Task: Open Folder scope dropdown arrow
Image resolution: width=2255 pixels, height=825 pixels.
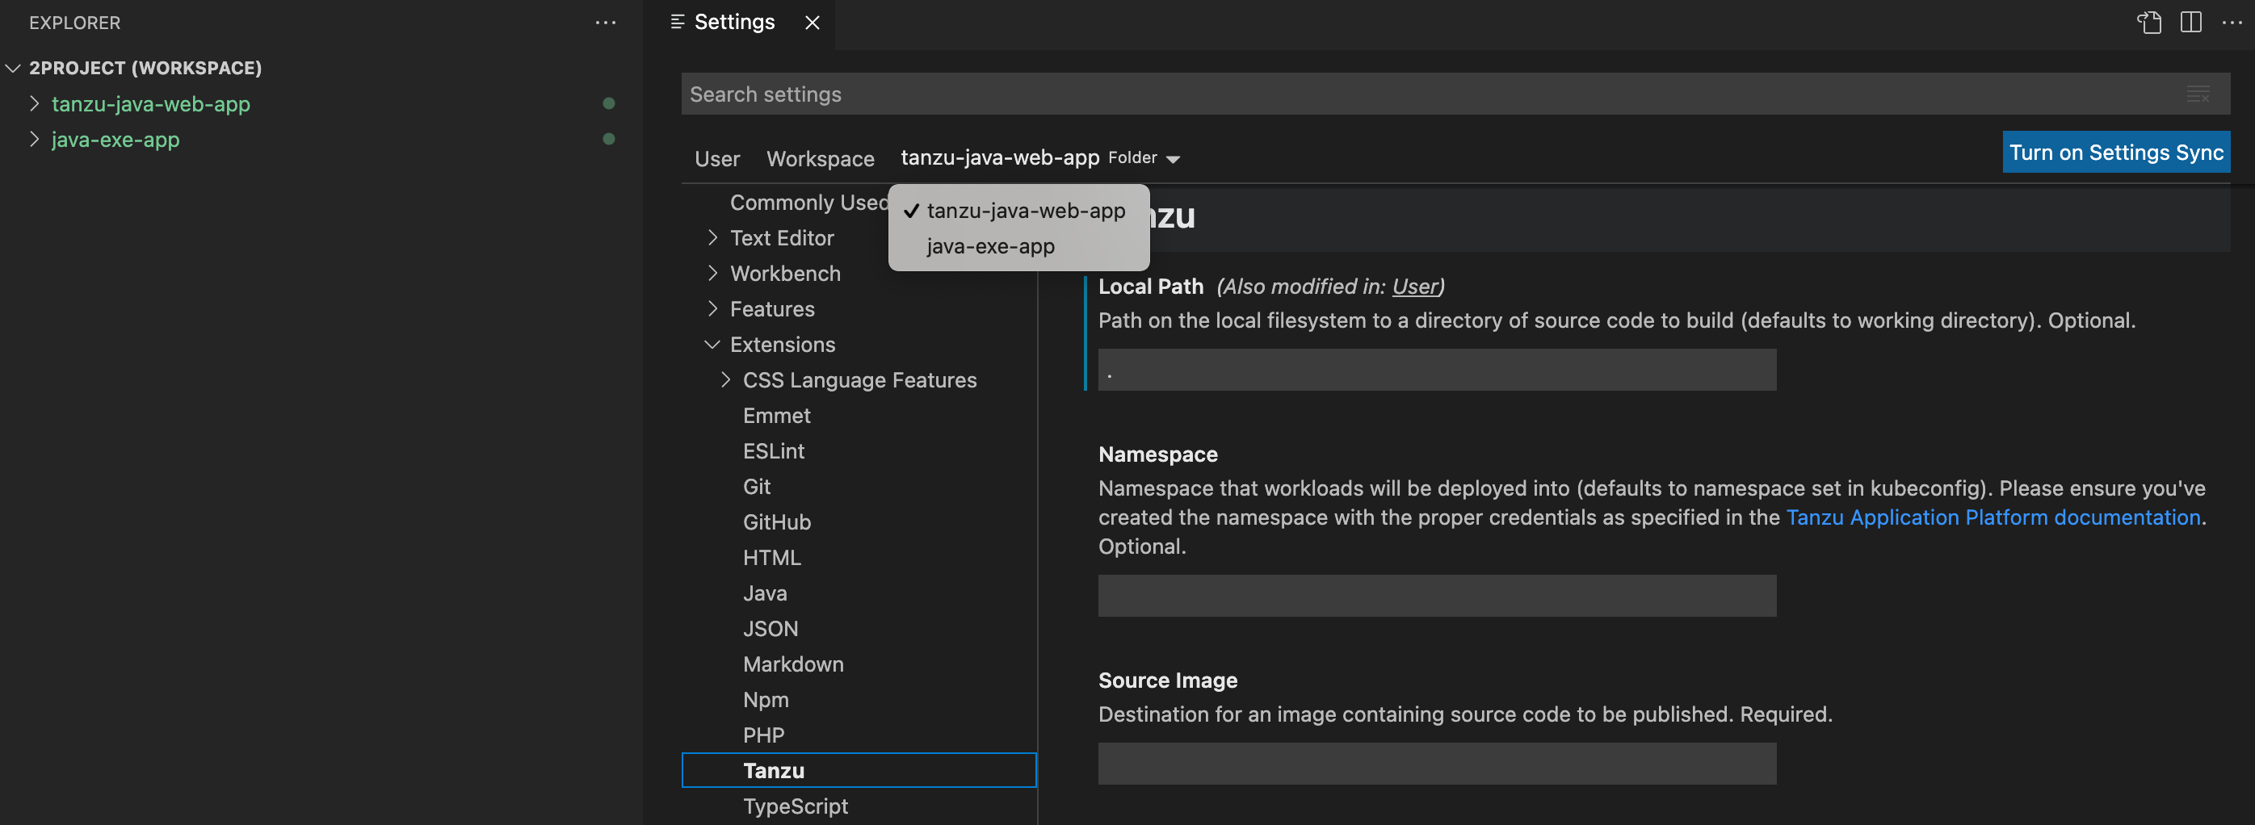Action: 1173,159
